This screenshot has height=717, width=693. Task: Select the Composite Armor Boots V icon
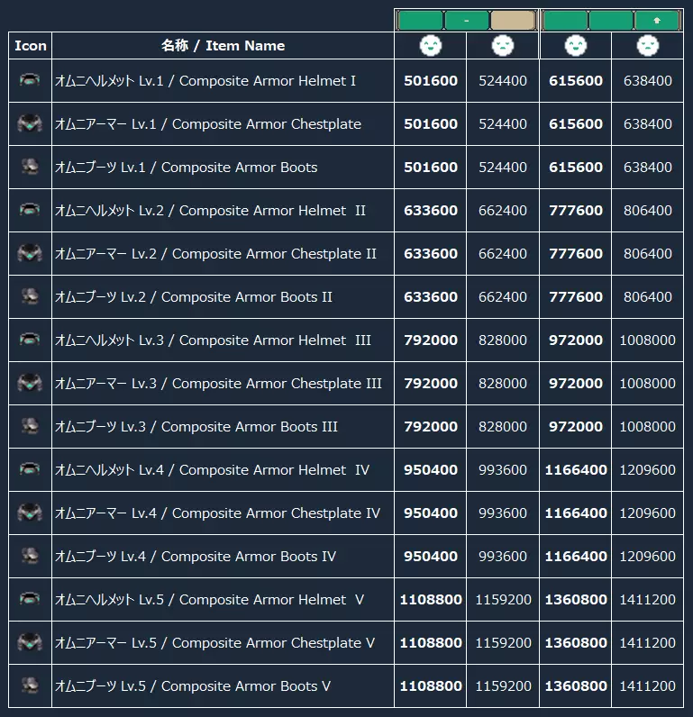point(30,685)
